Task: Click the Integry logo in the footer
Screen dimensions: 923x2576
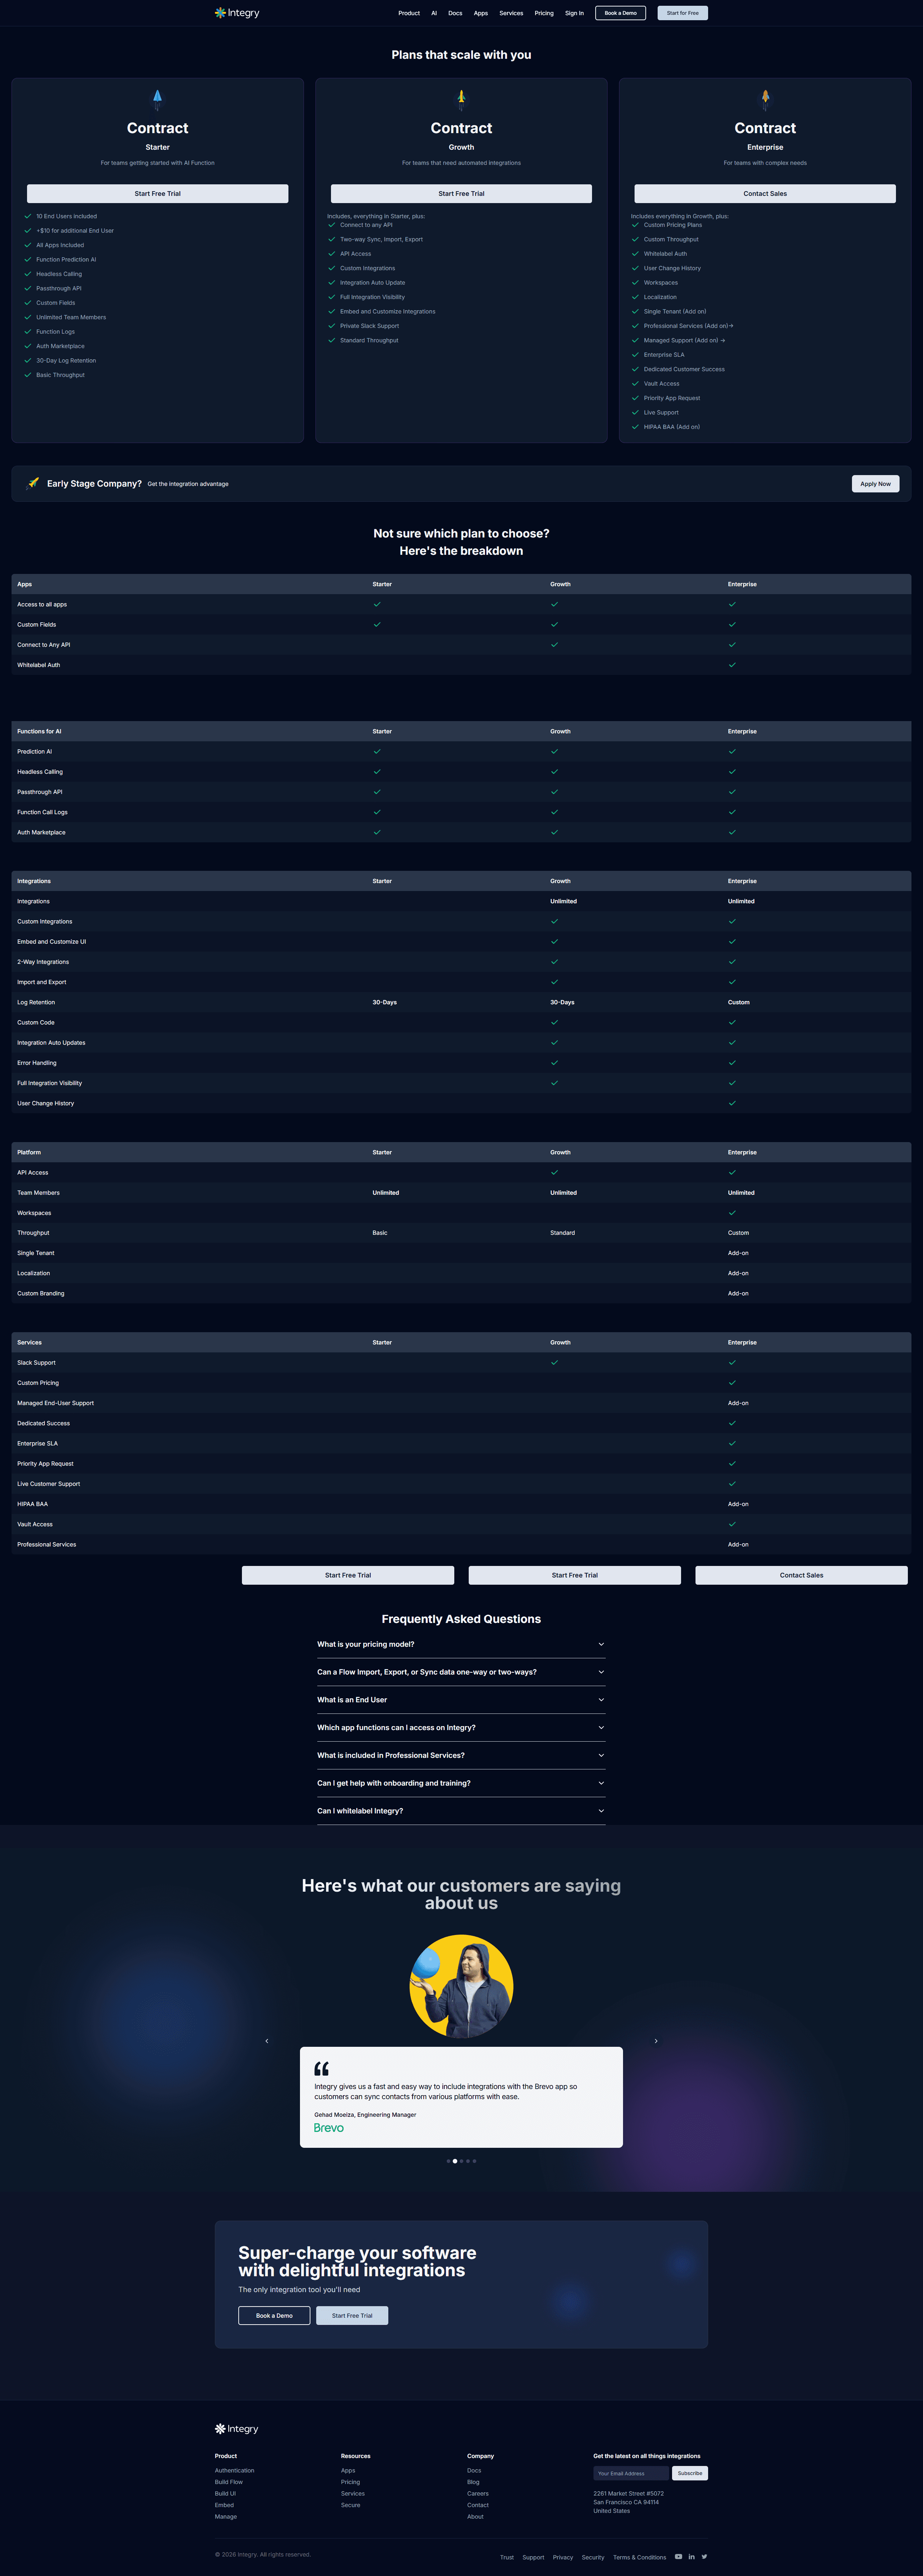Action: 237,2428
